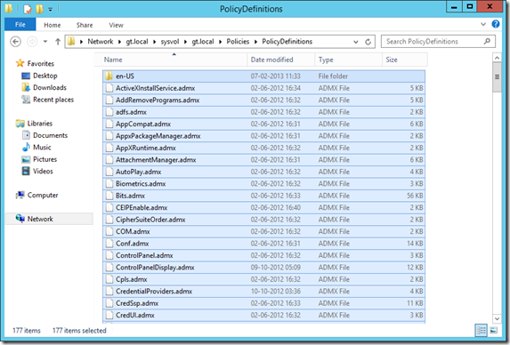Select the CEIPEnable.admx file name
510x345 pixels.
[x=142, y=207]
